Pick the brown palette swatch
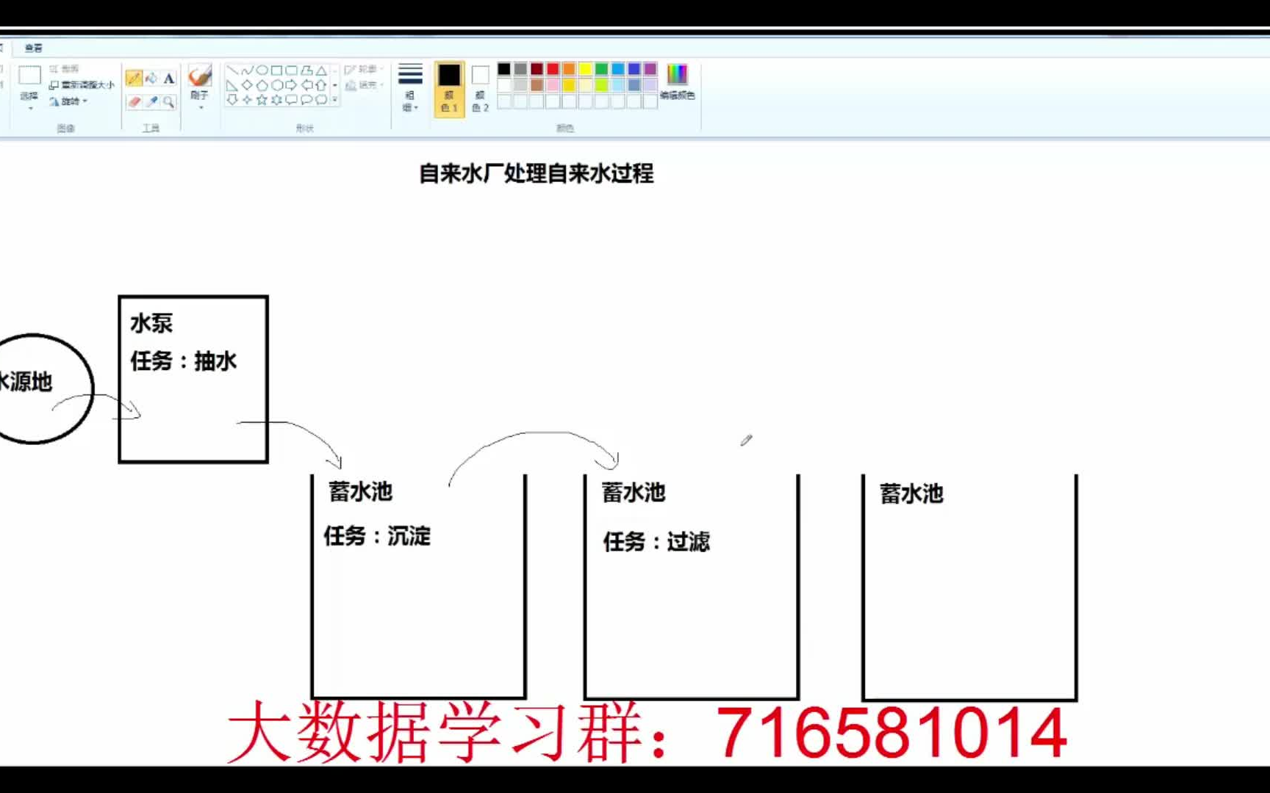The height and width of the screenshot is (793, 1270). pyautogui.click(x=537, y=85)
